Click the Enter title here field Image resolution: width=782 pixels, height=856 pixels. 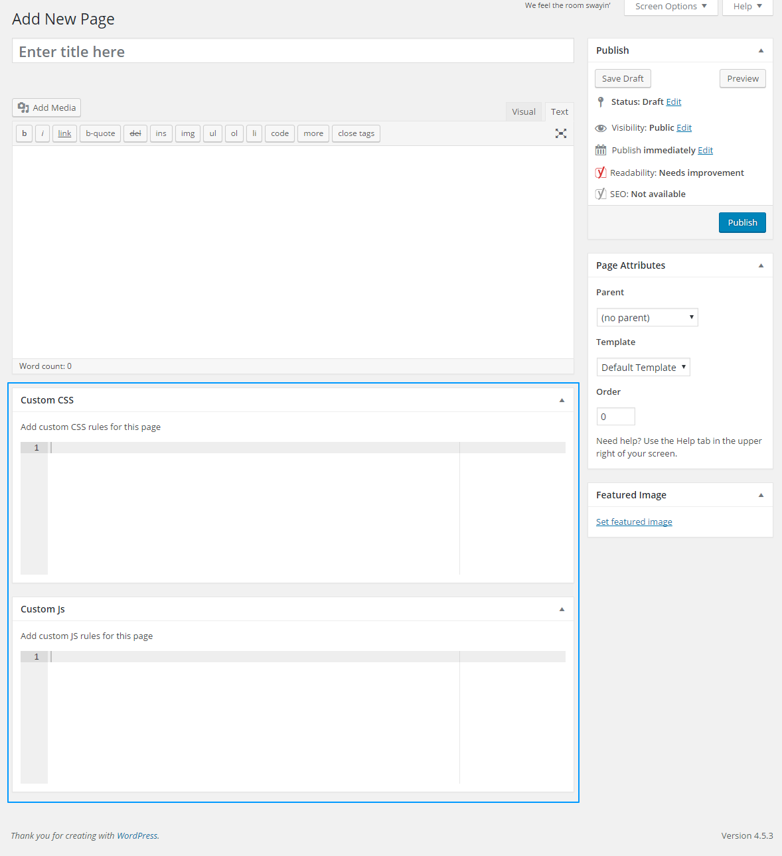[x=293, y=51]
